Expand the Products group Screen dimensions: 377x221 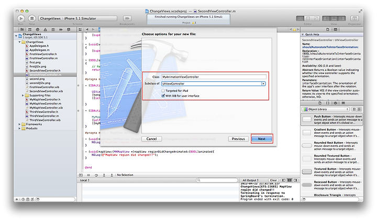(20, 129)
